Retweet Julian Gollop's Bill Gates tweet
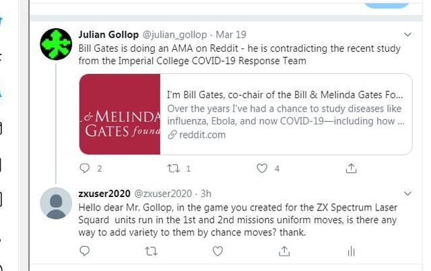This screenshot has width=431, height=271. click(172, 168)
